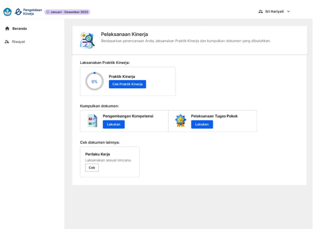313x229 pixels.
Task: Click the Pengembangan Kompetensi document icon
Action: (x=92, y=121)
